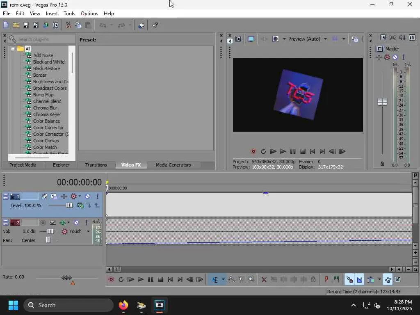Click Stop in the preview transport controls

(x=303, y=152)
